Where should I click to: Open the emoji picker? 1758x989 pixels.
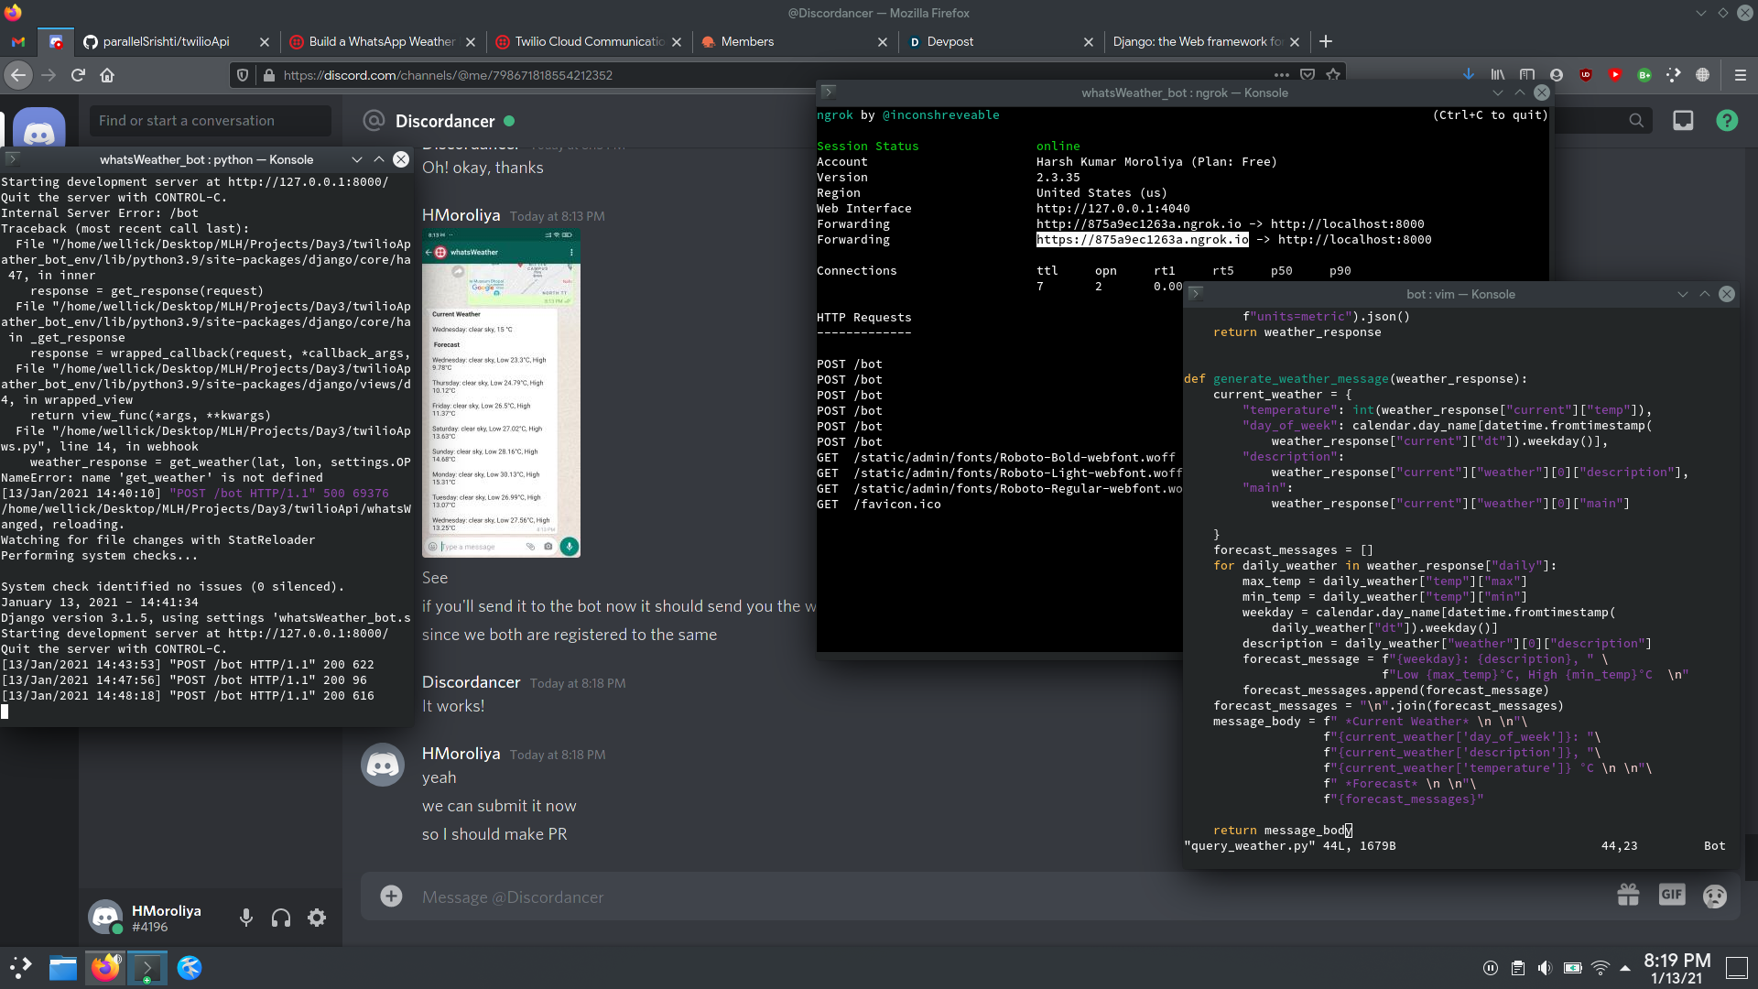pyautogui.click(x=1714, y=896)
